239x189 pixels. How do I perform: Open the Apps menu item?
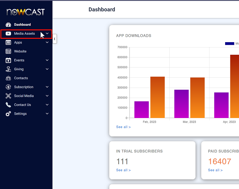26,42
